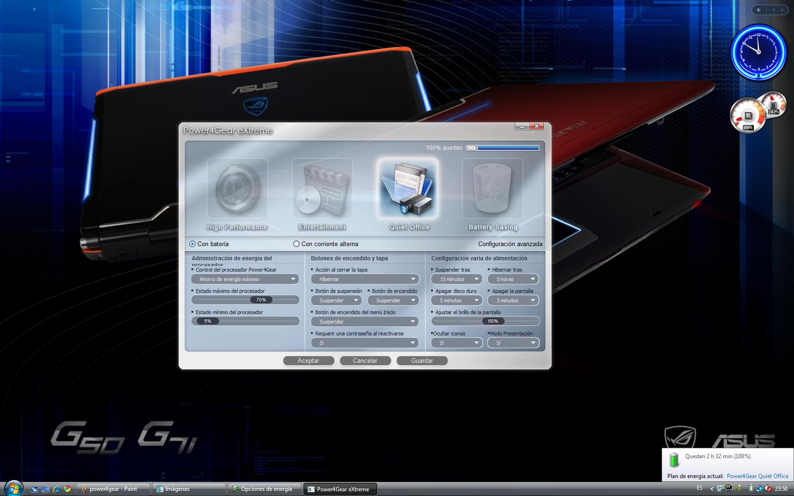Select the 'Con batería' radio button
794x496 pixels.
tap(192, 244)
